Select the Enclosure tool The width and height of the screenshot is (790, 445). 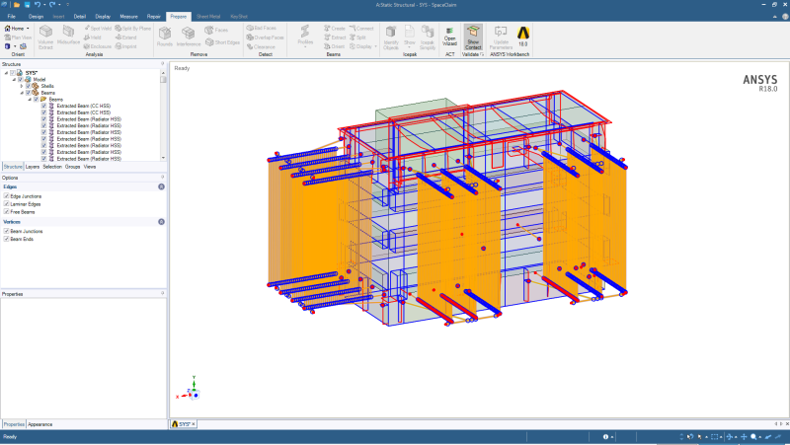point(98,46)
